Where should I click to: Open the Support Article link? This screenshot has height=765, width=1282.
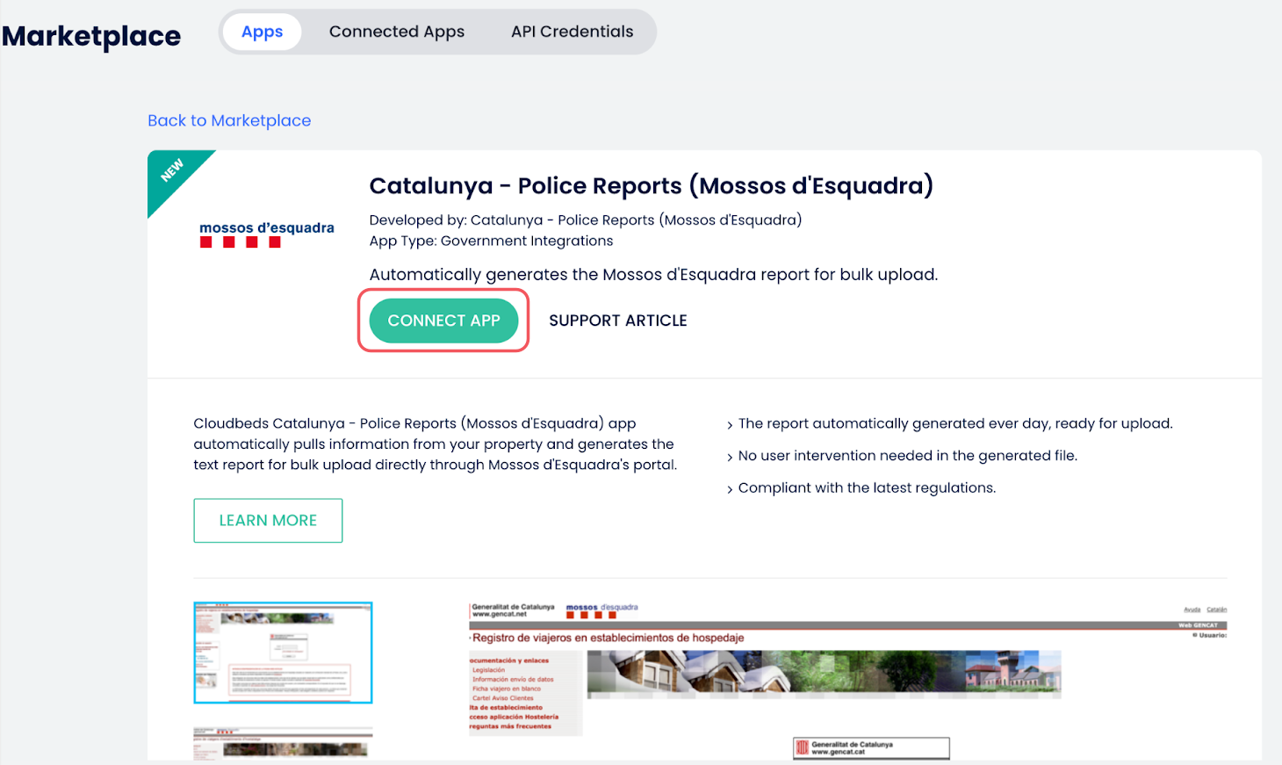(x=618, y=321)
